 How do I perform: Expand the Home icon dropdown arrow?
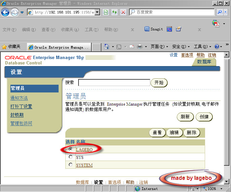coord(113,47)
